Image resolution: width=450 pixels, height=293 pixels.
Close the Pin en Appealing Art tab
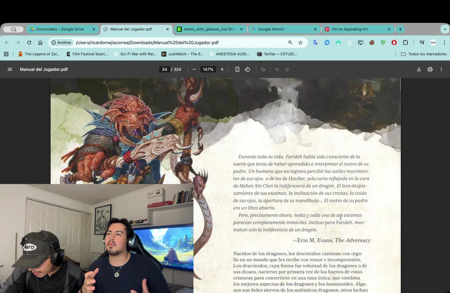coord(389,29)
